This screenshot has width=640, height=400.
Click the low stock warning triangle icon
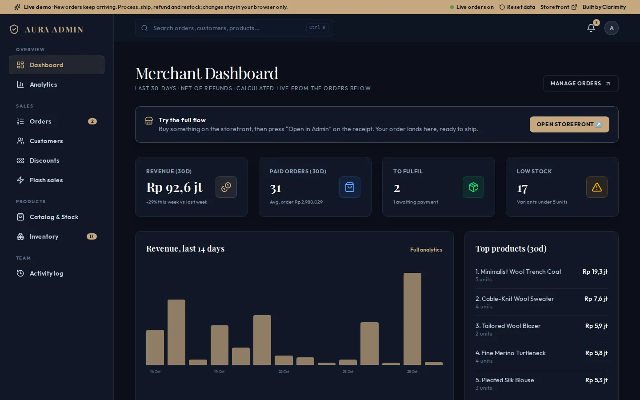tap(597, 187)
